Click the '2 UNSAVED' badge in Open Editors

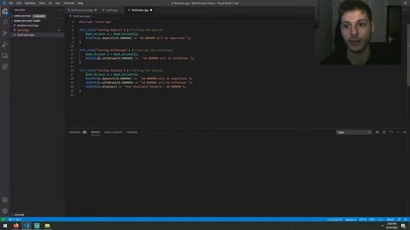click(x=39, y=16)
